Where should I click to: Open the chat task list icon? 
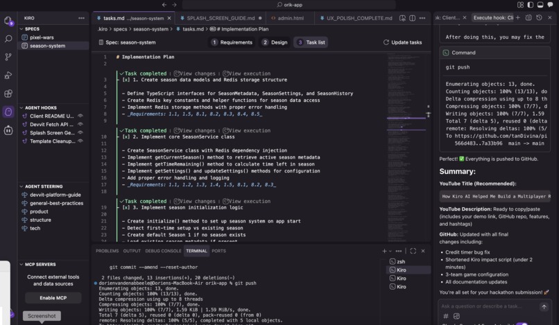click(528, 17)
